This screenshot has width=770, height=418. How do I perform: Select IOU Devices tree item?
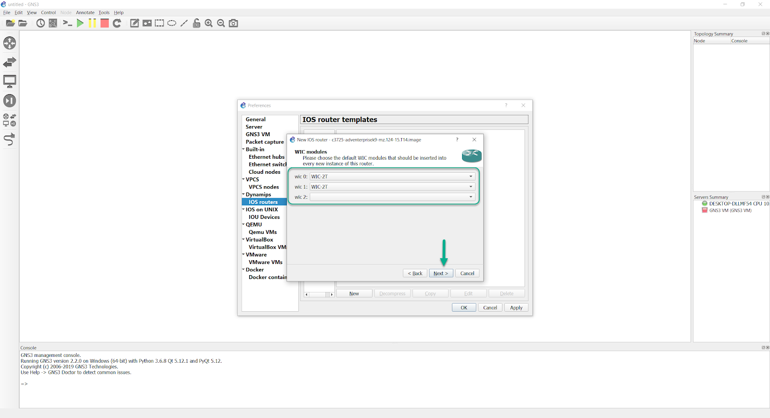pyautogui.click(x=264, y=217)
